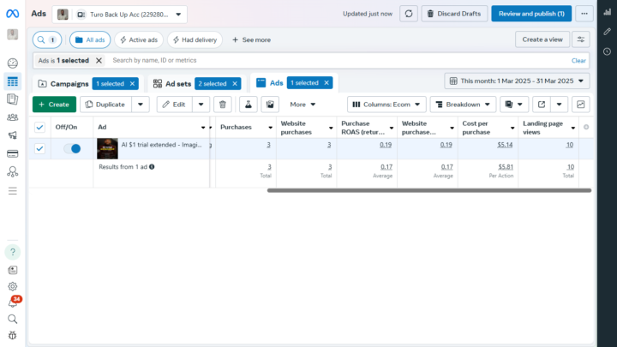Toggle the select-all header checkbox

(x=39, y=128)
